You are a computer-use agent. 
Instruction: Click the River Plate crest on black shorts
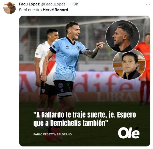(43, 91)
